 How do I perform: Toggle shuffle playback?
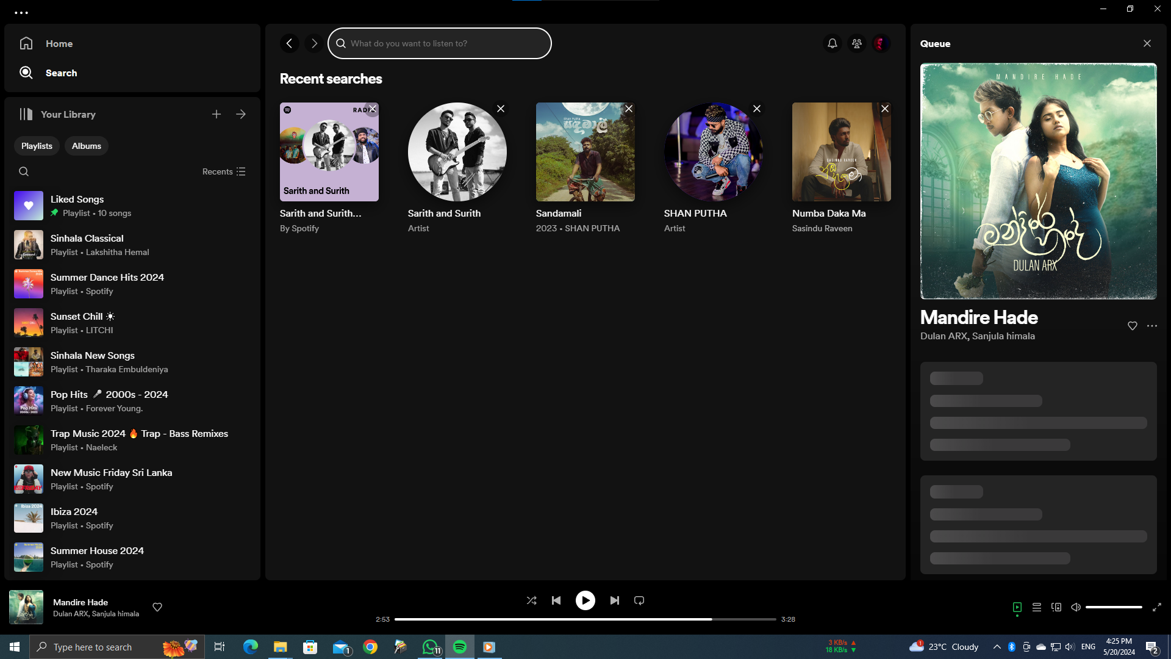point(532,600)
